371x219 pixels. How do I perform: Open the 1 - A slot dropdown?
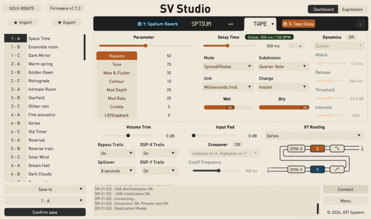(x=45, y=201)
